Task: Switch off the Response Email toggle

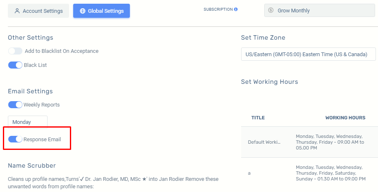Action: click(15, 139)
